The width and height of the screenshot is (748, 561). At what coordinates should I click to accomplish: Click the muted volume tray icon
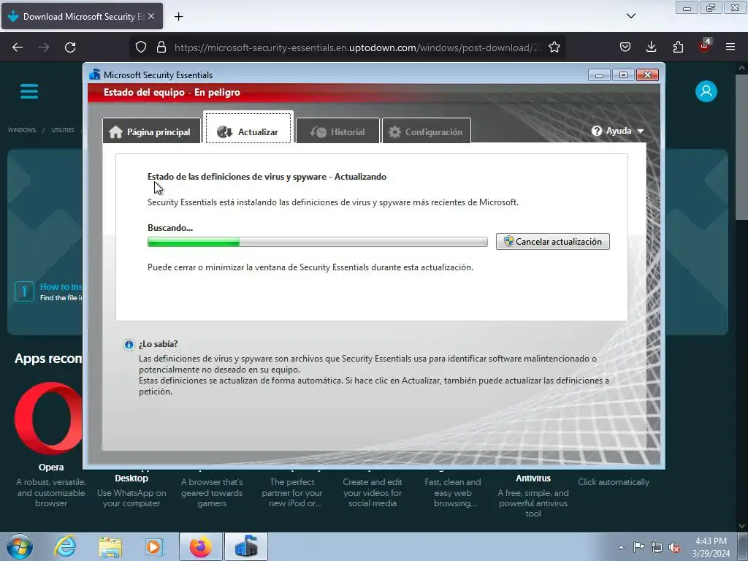[674, 547]
